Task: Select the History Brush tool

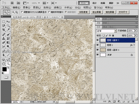Action: [x=8, y=38]
